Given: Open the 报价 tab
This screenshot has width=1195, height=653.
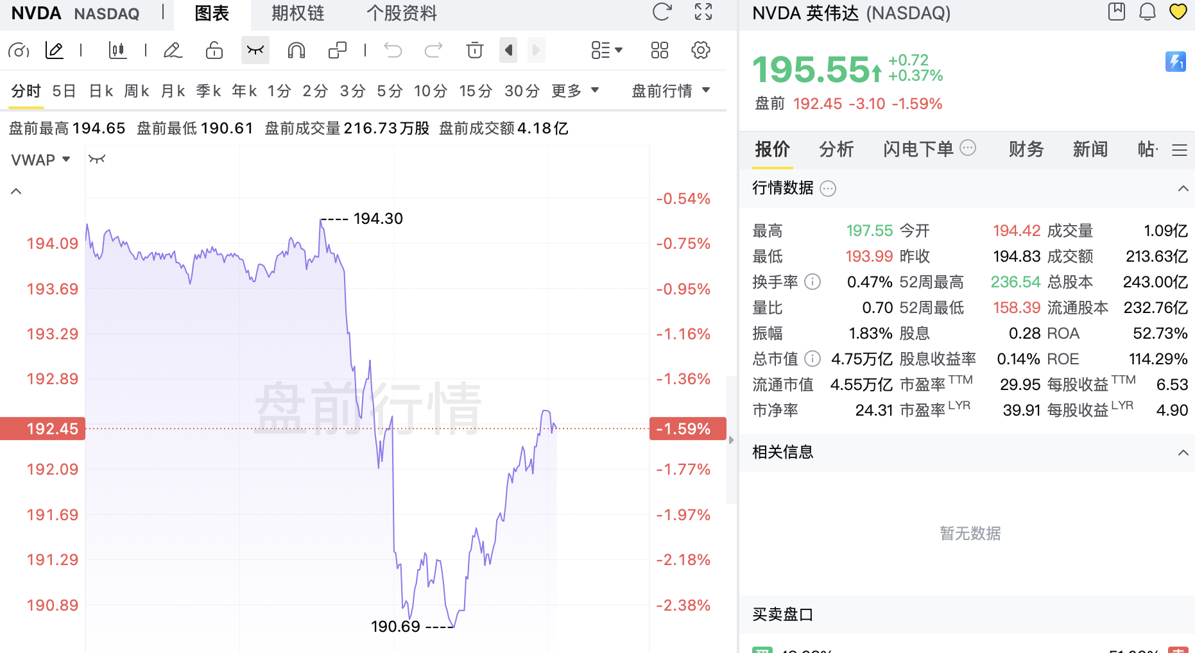Looking at the screenshot, I should [x=773, y=149].
